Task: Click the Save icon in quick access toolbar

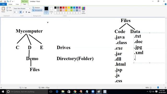Action: coord(5,1)
